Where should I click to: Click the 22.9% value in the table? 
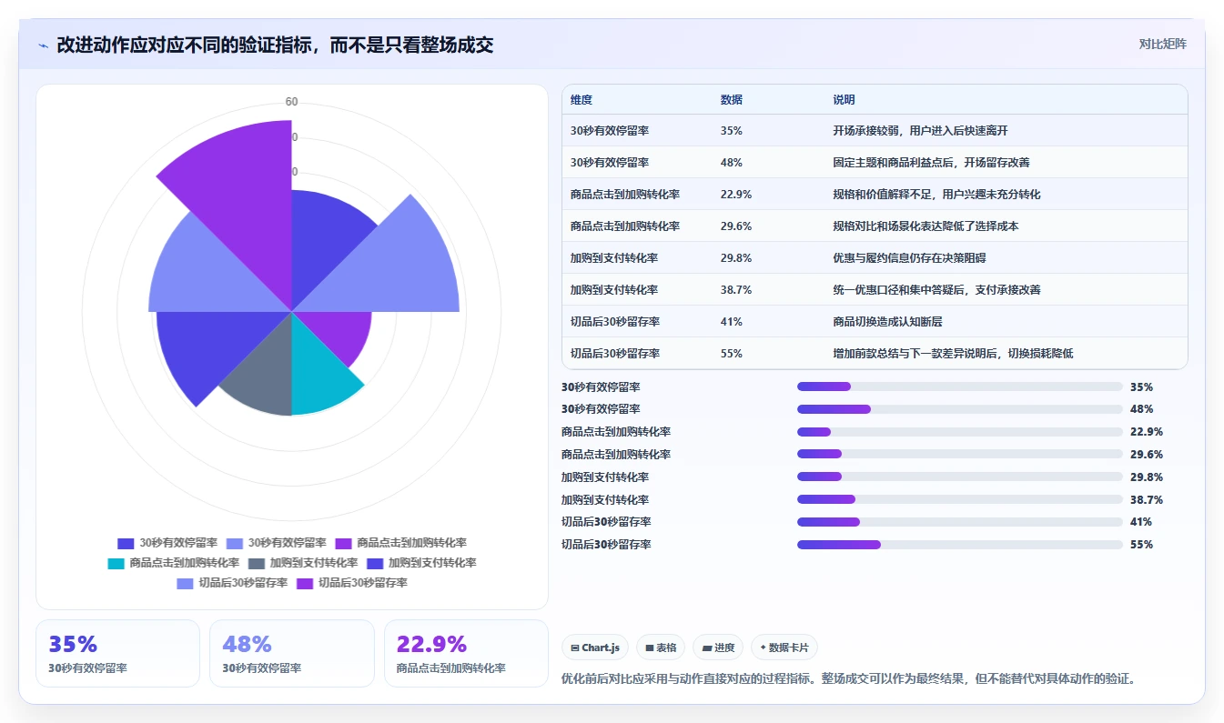coord(735,195)
